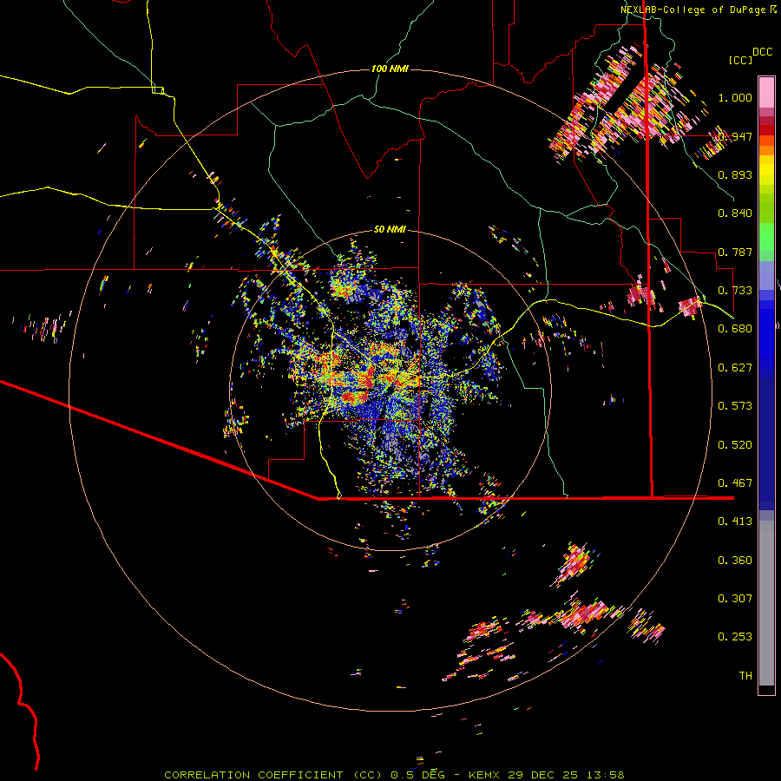Click the NEXLAB-College of DuPage label
Image resolution: width=781 pixels, height=781 pixels.
692,10
